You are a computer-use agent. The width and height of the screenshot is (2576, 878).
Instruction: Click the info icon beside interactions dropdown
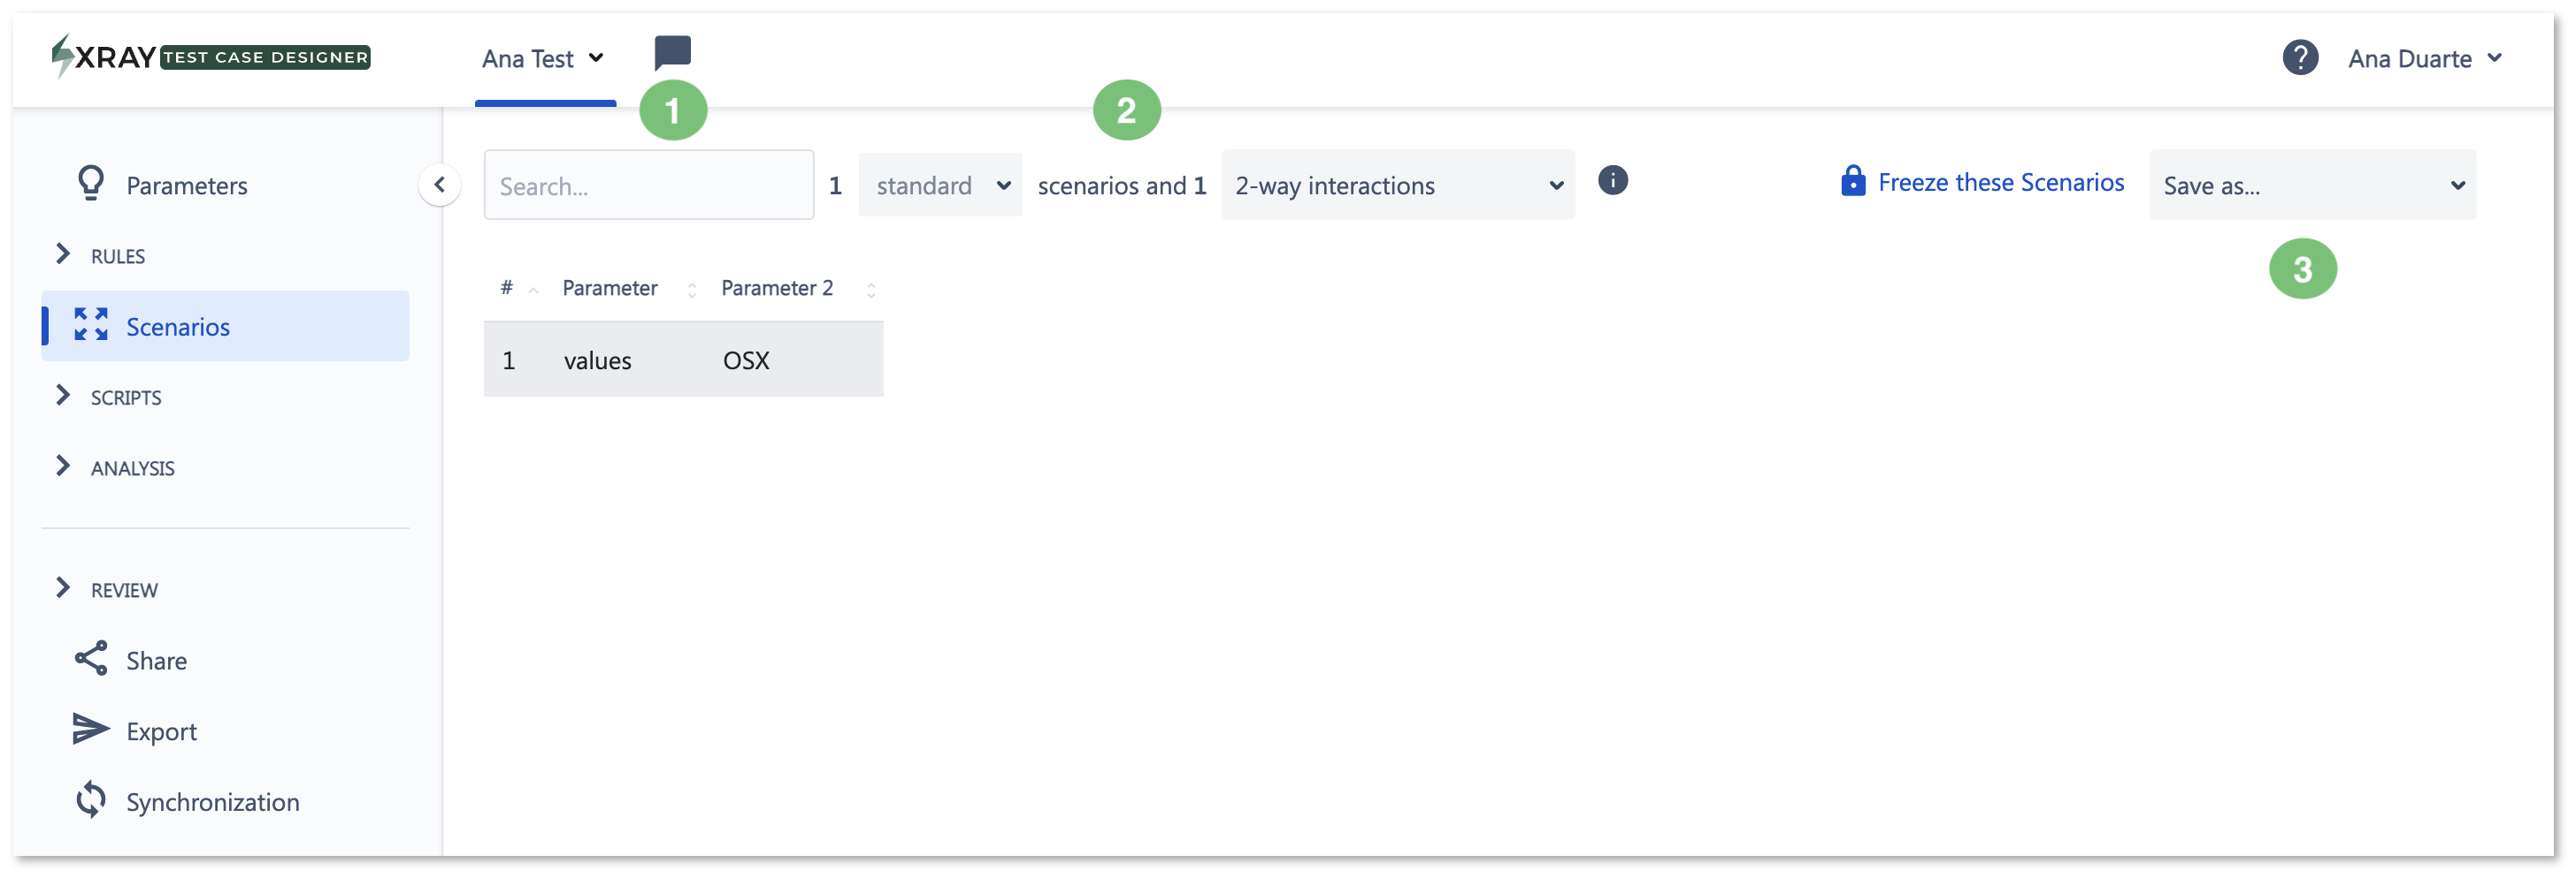pyautogui.click(x=1612, y=181)
